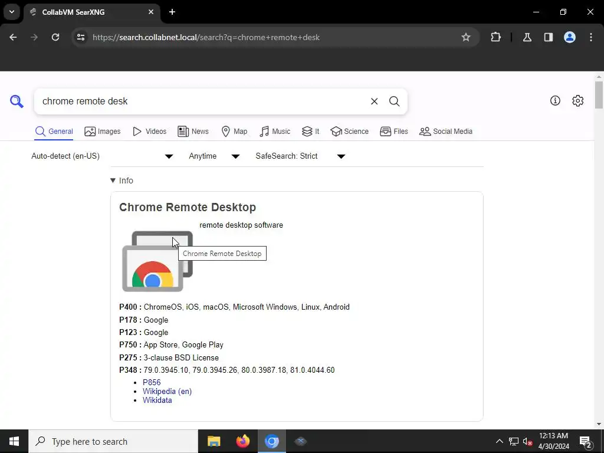Collapse the Info section
The height and width of the screenshot is (453, 604).
click(122, 180)
